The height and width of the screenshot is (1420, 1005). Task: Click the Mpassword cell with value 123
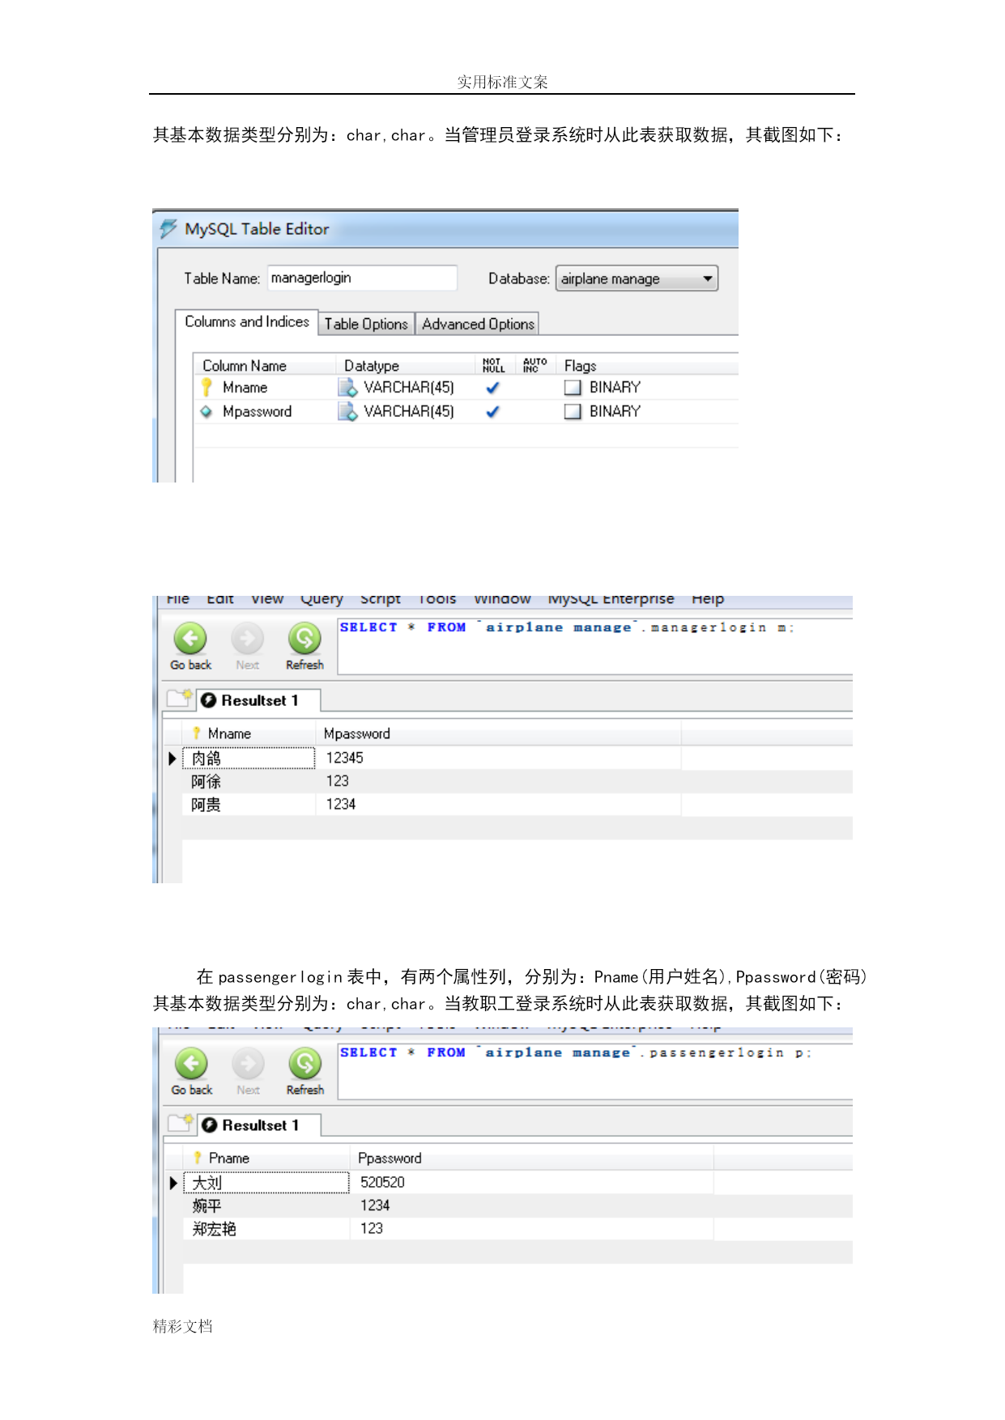click(x=498, y=781)
